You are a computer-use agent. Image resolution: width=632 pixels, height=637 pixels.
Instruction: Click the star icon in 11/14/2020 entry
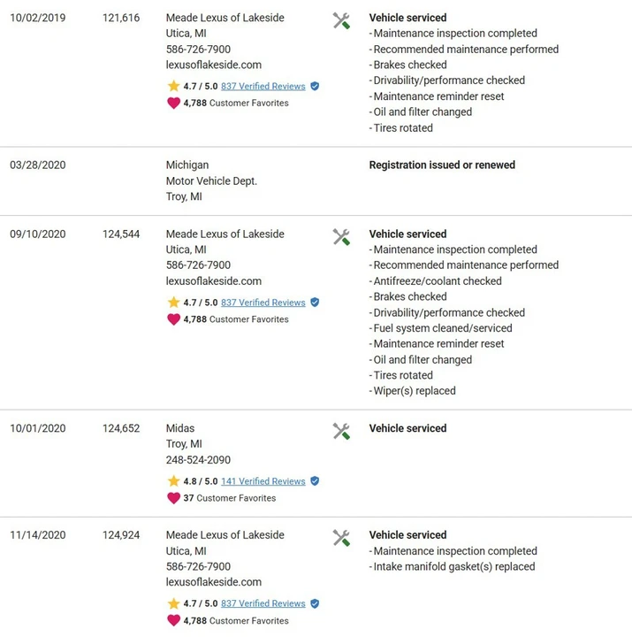tap(173, 603)
